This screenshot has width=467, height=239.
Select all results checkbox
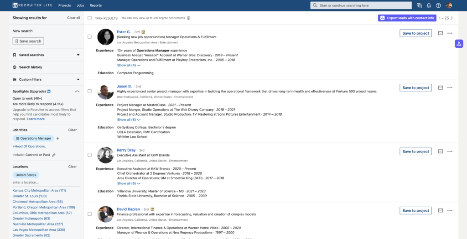(x=90, y=18)
